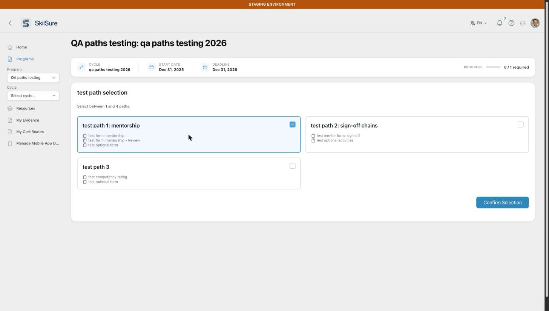Viewport: 549px width, 311px height.
Task: Click the Programs sidebar icon
Action: point(10,59)
